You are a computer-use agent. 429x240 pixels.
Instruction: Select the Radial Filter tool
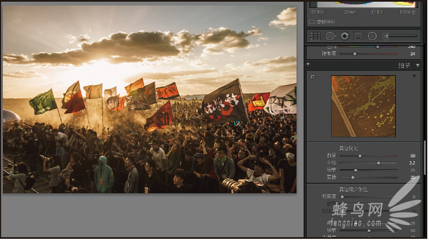pos(372,36)
